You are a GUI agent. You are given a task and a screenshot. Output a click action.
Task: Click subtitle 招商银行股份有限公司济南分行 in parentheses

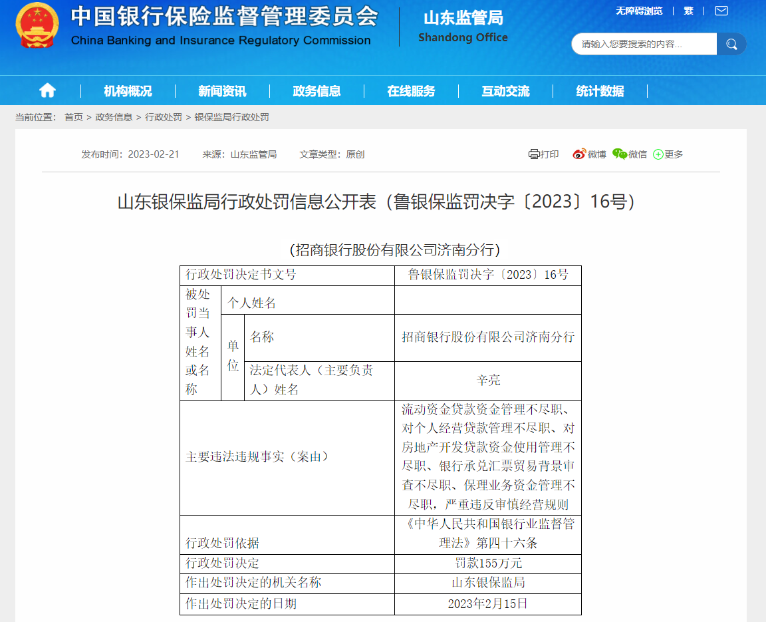pyautogui.click(x=395, y=250)
